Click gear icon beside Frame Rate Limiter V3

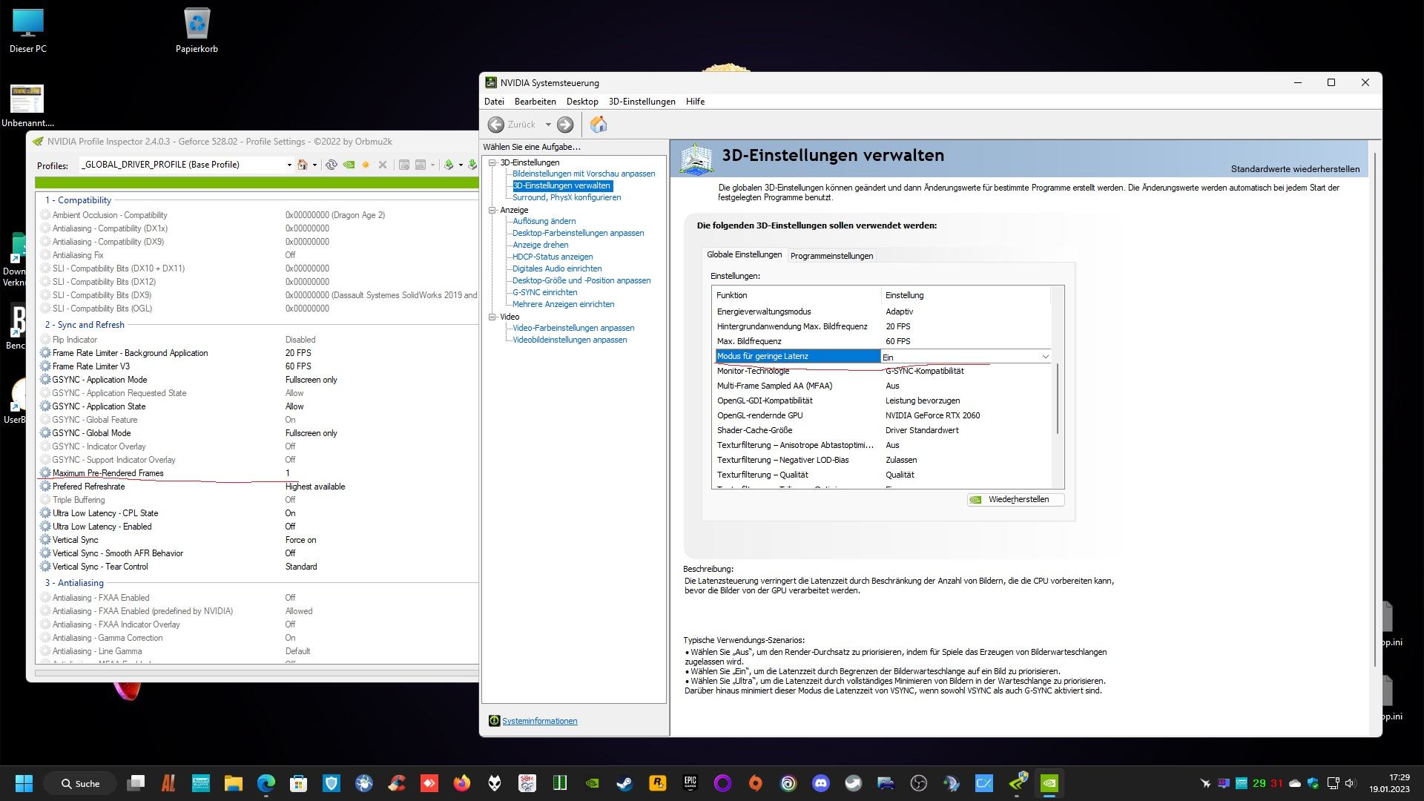click(45, 366)
